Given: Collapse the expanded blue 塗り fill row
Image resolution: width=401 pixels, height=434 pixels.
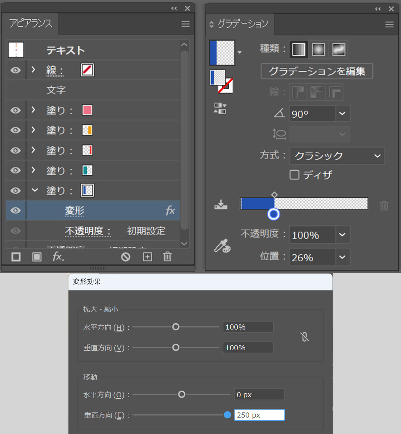Looking at the screenshot, I should click(35, 190).
